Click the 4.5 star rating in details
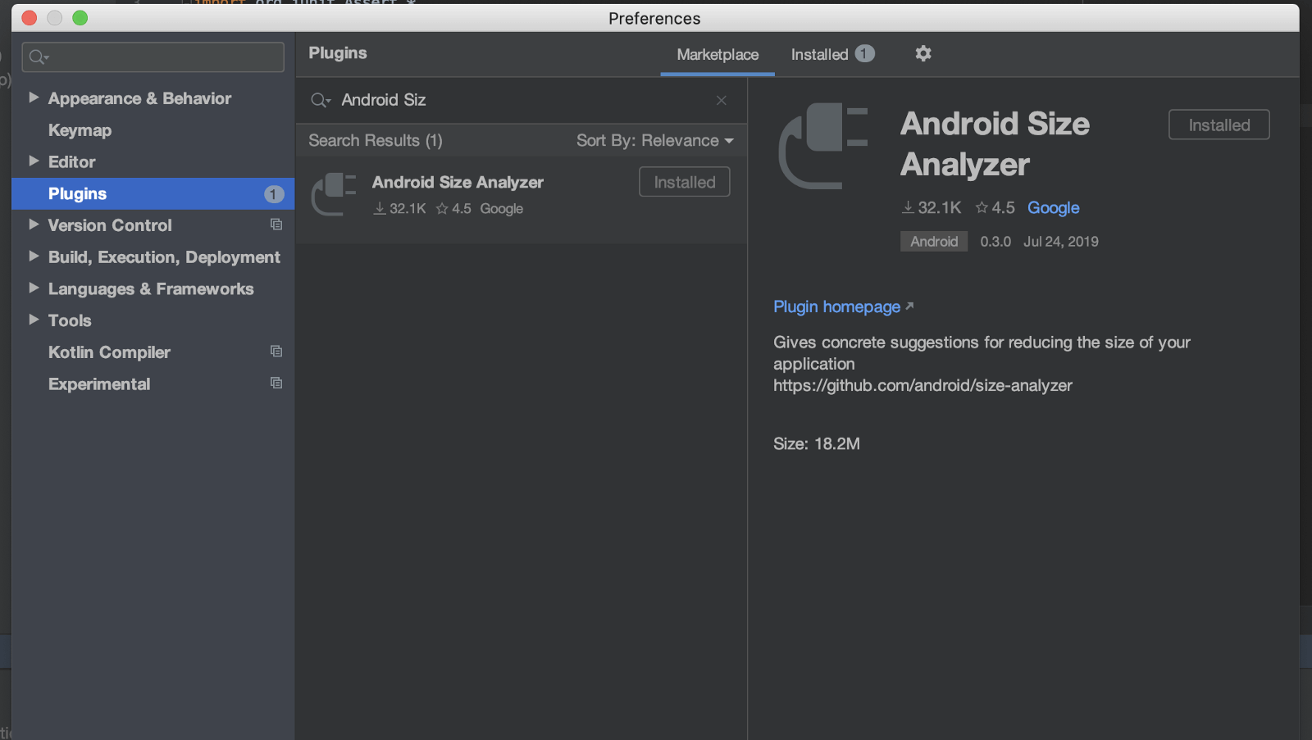Image resolution: width=1312 pixels, height=740 pixels. (x=995, y=207)
